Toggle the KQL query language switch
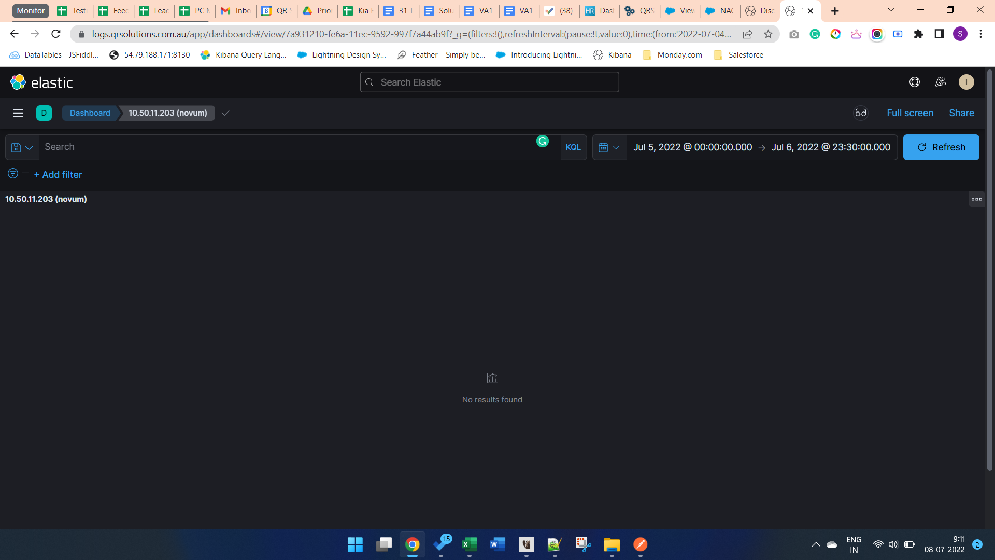Image resolution: width=995 pixels, height=560 pixels. 573,147
